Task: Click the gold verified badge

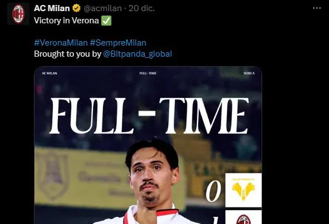Action: coord(77,8)
